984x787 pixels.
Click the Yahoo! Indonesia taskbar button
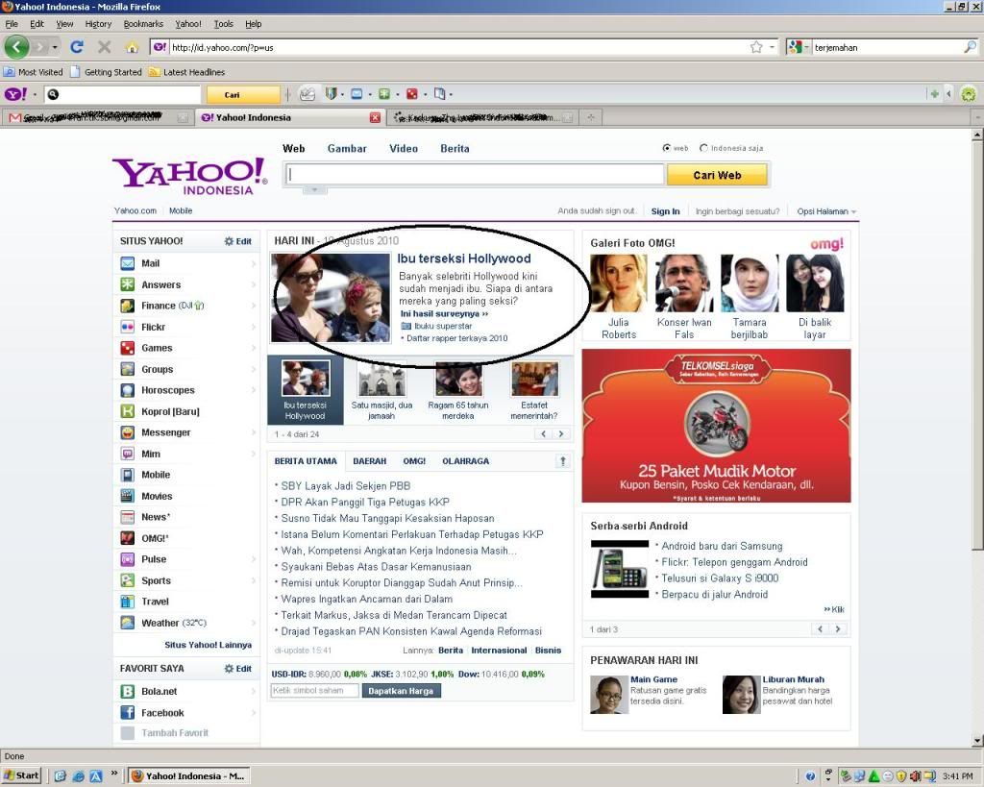pyautogui.click(x=189, y=775)
